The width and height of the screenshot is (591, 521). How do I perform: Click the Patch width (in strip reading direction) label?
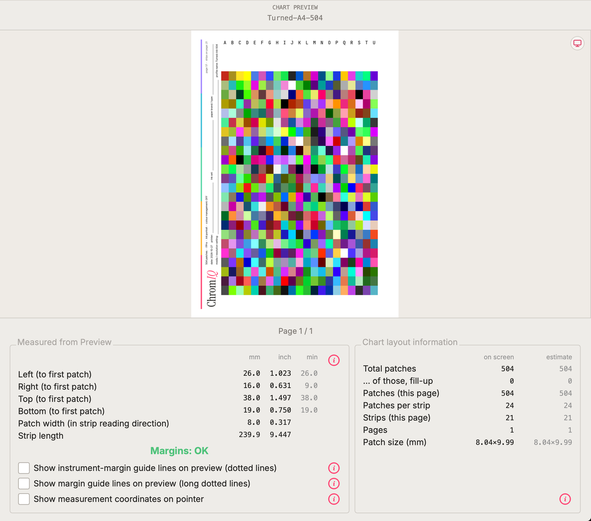coord(93,423)
